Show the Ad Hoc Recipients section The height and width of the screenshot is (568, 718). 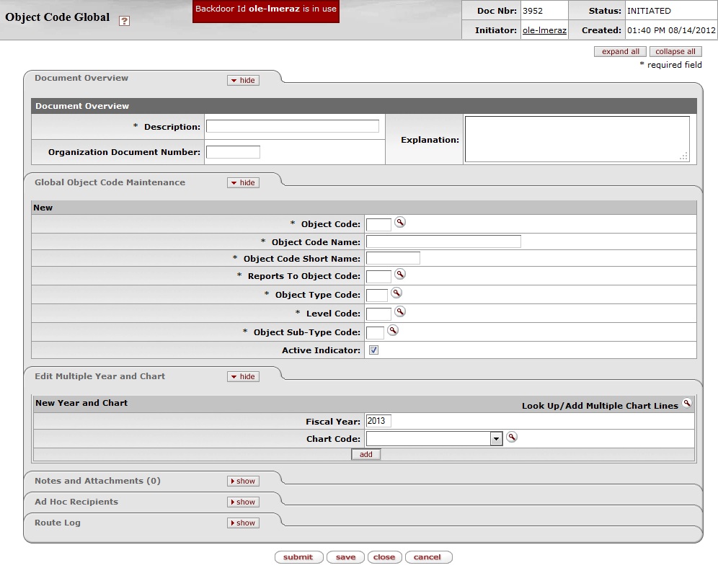point(243,502)
